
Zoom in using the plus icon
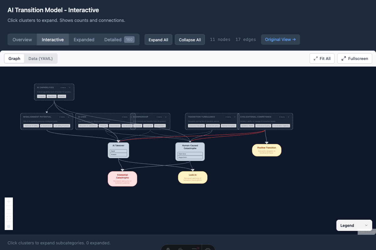click(x=8, y=202)
